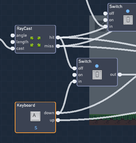The height and width of the screenshot is (143, 136).
Task: Click the RayCast green arrows icon
Action: click(35, 41)
